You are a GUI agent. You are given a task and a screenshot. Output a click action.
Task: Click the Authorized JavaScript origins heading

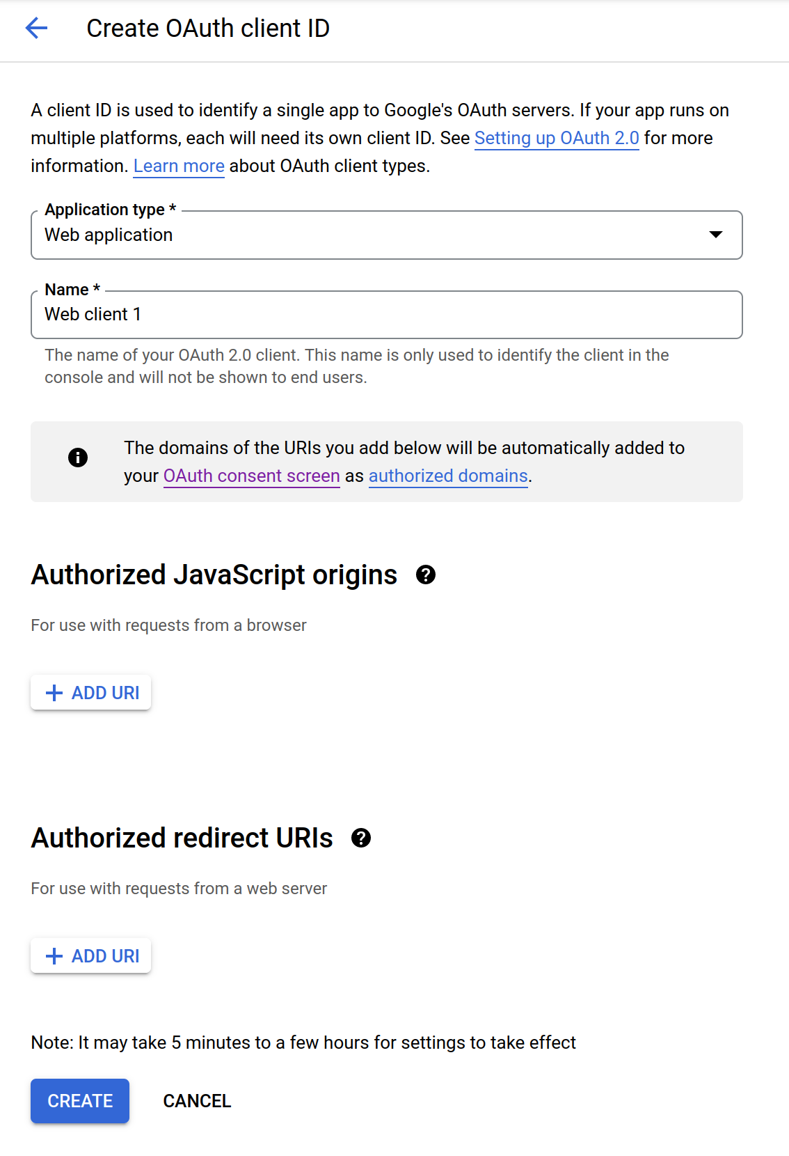click(x=214, y=575)
